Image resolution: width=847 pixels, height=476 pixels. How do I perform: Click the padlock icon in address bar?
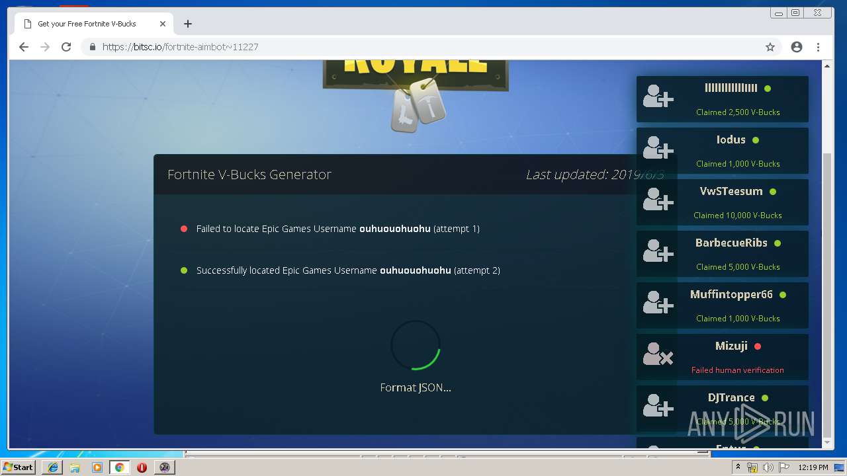(x=92, y=47)
